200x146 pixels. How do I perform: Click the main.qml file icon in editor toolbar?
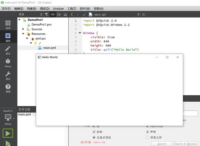91,15
